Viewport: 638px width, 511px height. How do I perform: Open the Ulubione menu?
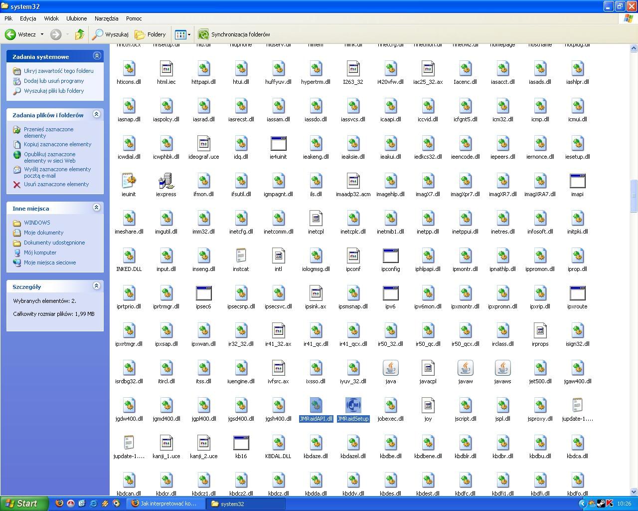tap(76, 18)
